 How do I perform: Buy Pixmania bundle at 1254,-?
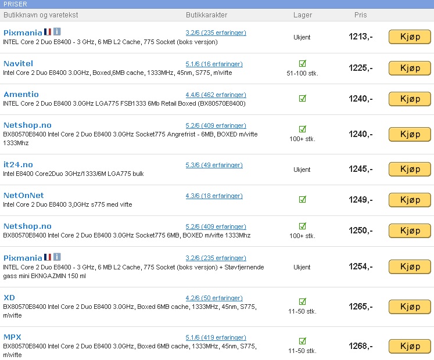click(x=410, y=267)
